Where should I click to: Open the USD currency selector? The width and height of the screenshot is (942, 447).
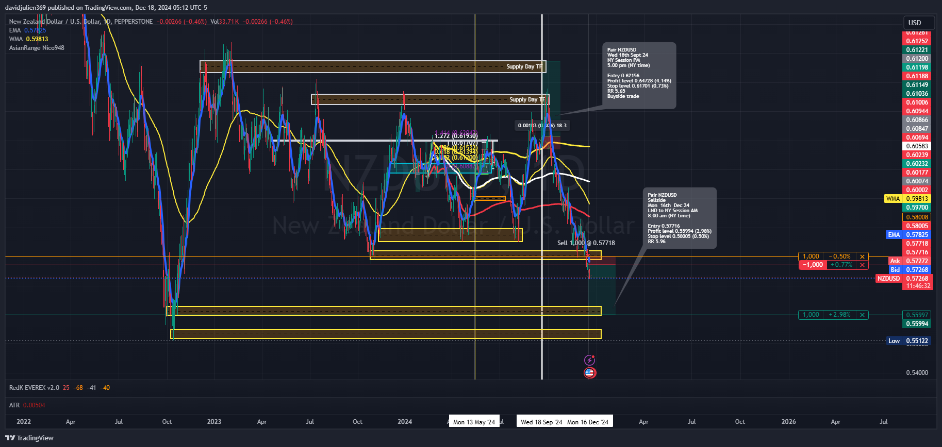coord(919,23)
